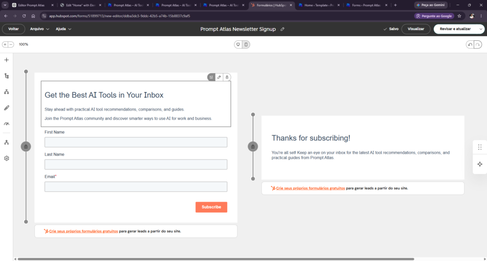Open the add element plus panel in sidebar
Screen dimensions: 487x261
pyautogui.click(x=7, y=60)
